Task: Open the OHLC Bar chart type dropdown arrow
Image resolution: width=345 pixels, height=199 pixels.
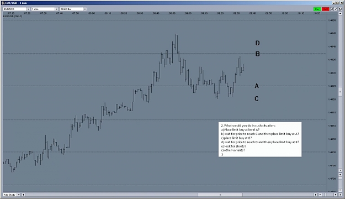Action: pyautogui.click(x=85, y=9)
